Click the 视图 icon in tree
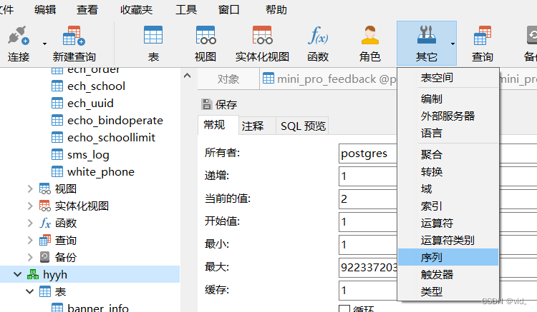The width and height of the screenshot is (537, 312). [x=45, y=188]
